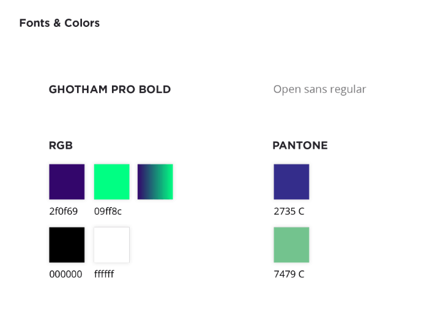Select the 000000 hex code text
Screen dimensions: 435x329
tap(65, 275)
